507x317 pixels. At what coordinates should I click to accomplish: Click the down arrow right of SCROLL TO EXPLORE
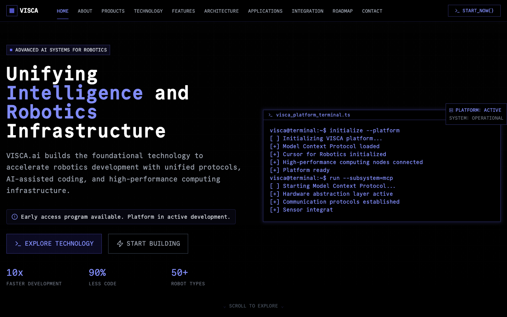click(x=282, y=306)
